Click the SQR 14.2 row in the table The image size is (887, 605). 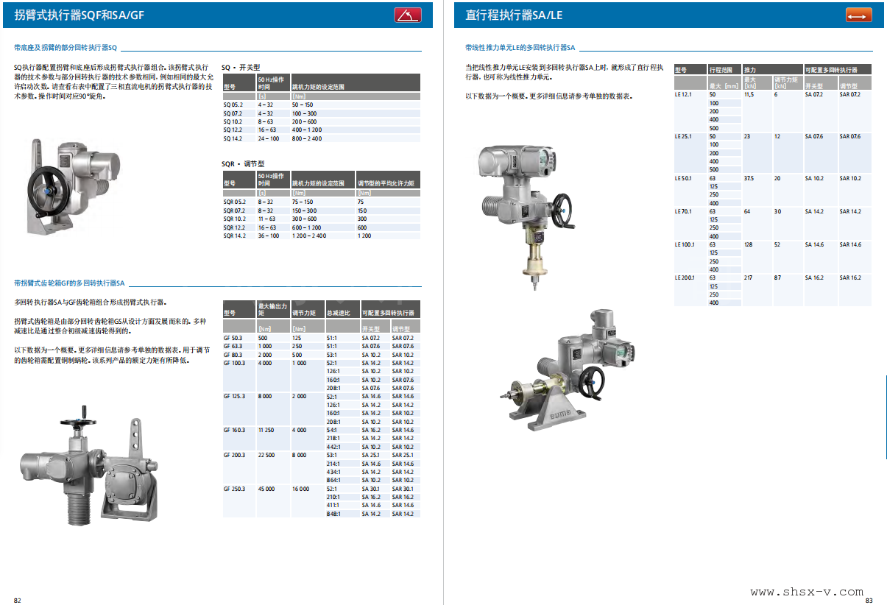[321, 236]
